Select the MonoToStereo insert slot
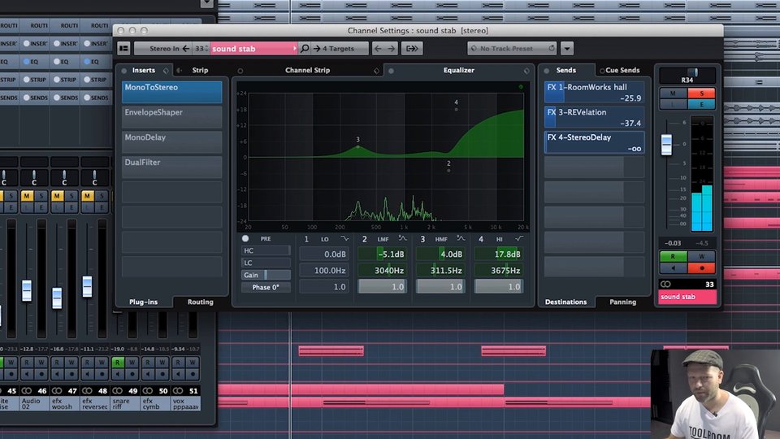This screenshot has width=780, height=439. coord(171,92)
